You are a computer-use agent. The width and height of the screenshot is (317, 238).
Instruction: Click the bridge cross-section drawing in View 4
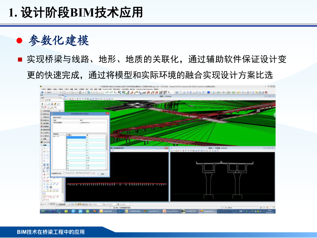(225, 180)
